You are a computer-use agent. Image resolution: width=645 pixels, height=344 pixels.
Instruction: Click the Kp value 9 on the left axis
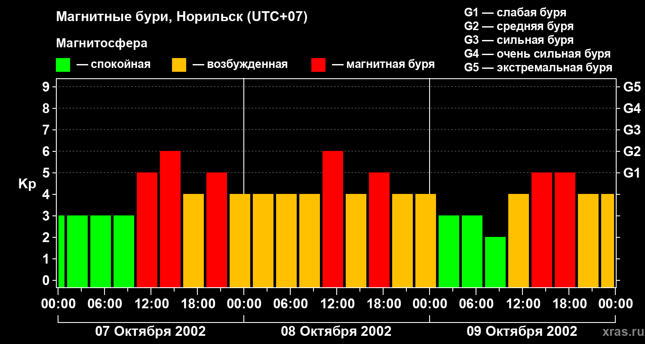(46, 87)
